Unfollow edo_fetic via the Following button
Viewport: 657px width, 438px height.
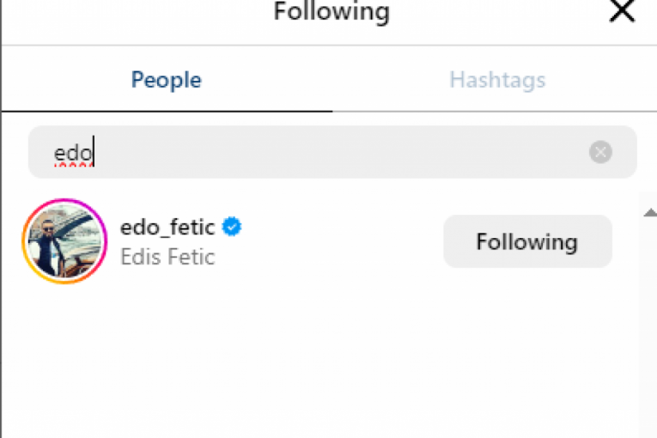tap(527, 241)
